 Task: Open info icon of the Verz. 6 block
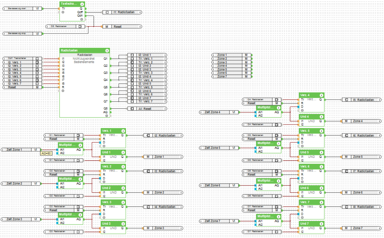click(x=321, y=167)
